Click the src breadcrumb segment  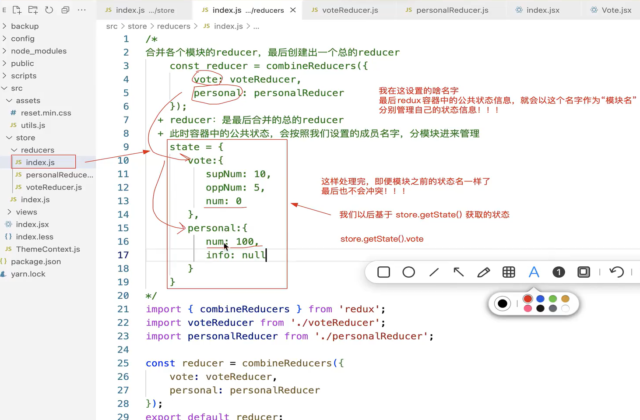(112, 26)
